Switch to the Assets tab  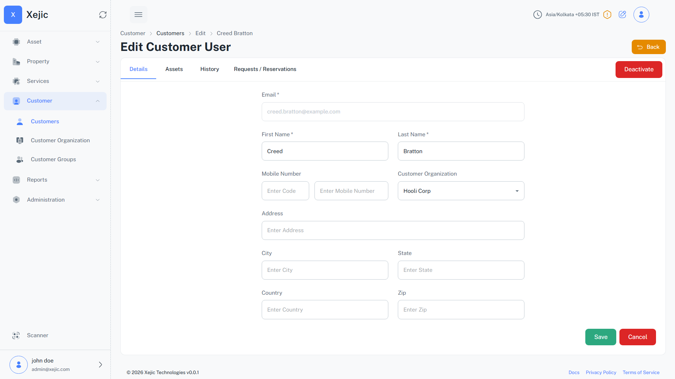[x=174, y=69]
